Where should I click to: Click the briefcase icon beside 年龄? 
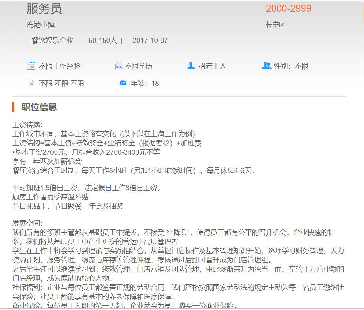pyautogui.click(x=123, y=83)
